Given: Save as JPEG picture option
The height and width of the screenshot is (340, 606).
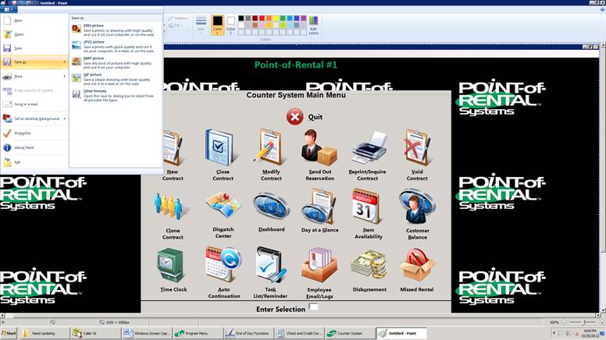Looking at the screenshot, I should (x=115, y=46).
